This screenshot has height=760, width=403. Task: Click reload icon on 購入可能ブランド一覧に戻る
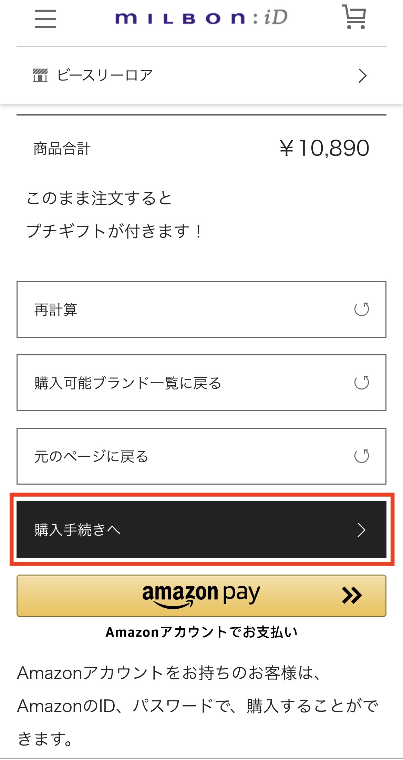point(362,383)
